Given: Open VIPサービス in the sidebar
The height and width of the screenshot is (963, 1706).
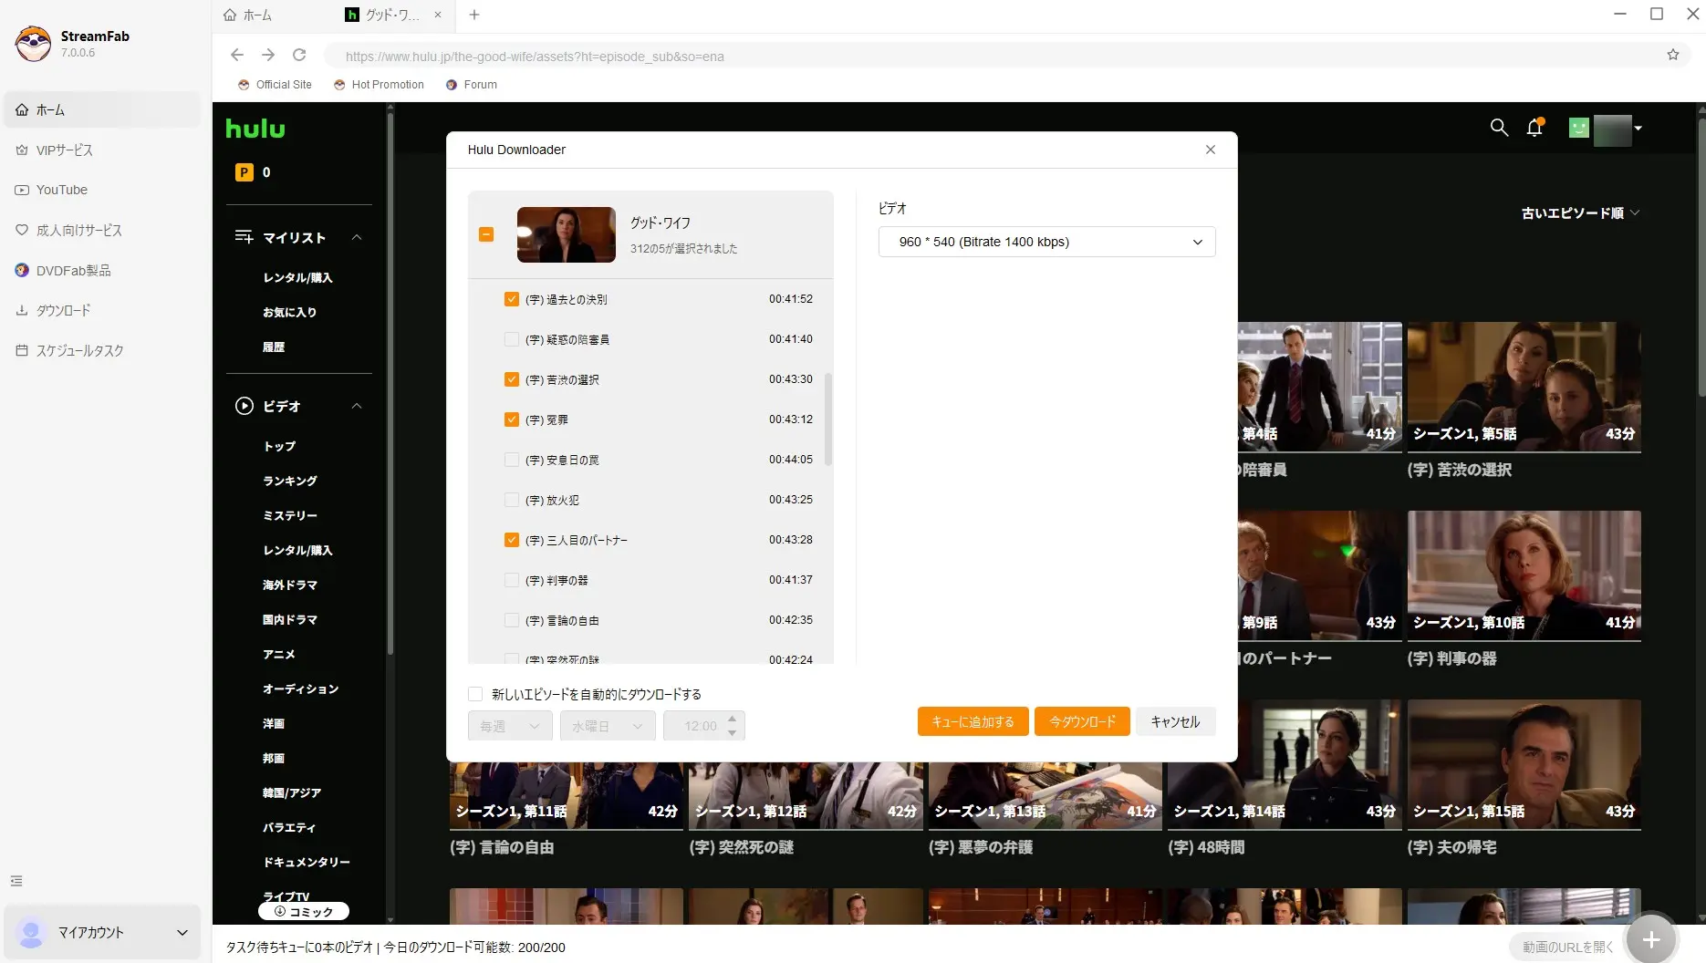Looking at the screenshot, I should click(102, 150).
